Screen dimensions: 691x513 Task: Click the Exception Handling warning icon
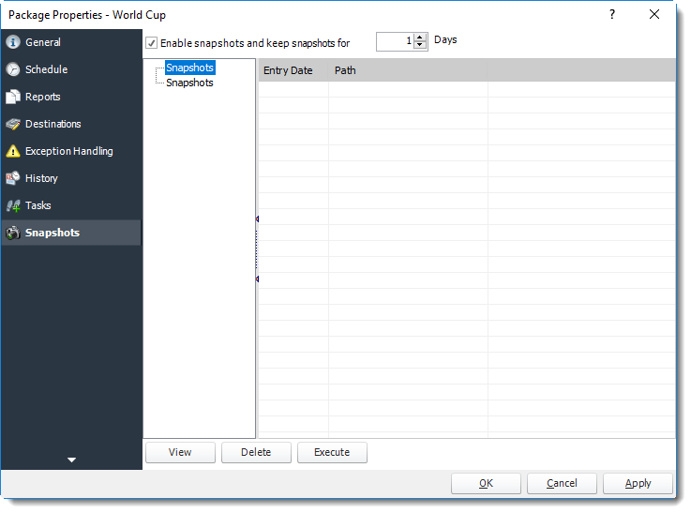pos(13,151)
